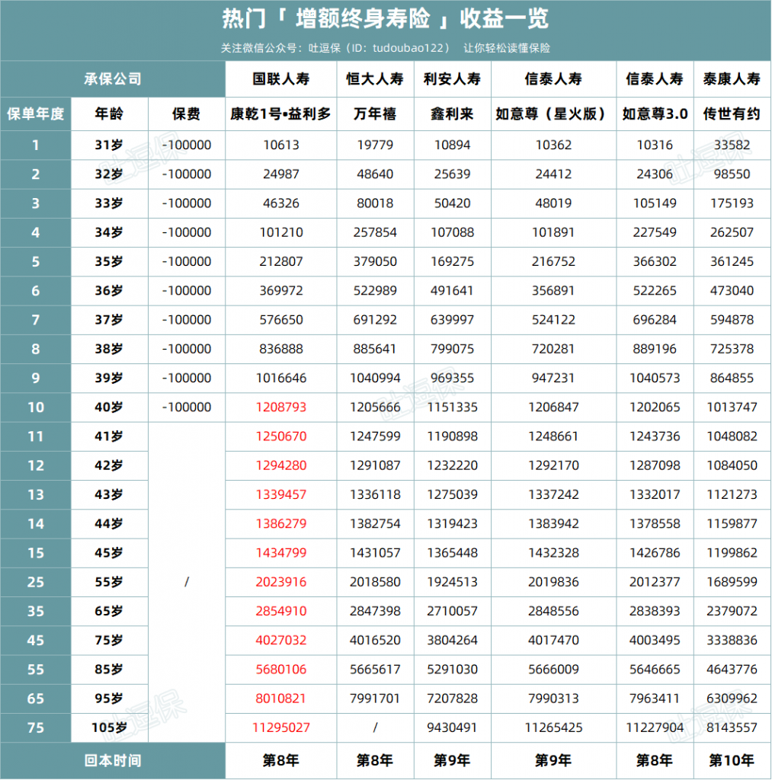Select the 年龄 column header
The image size is (772, 780).
coord(109,114)
